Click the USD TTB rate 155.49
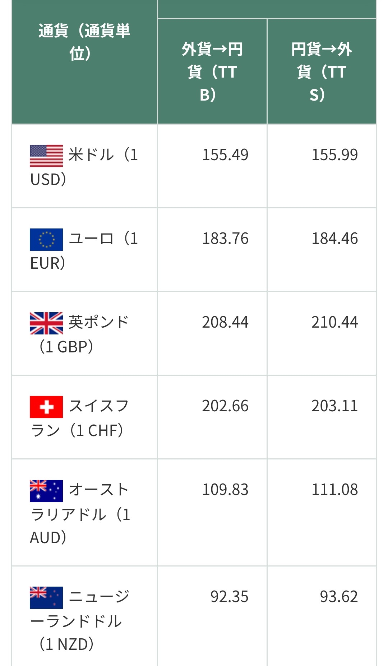 [225, 155]
